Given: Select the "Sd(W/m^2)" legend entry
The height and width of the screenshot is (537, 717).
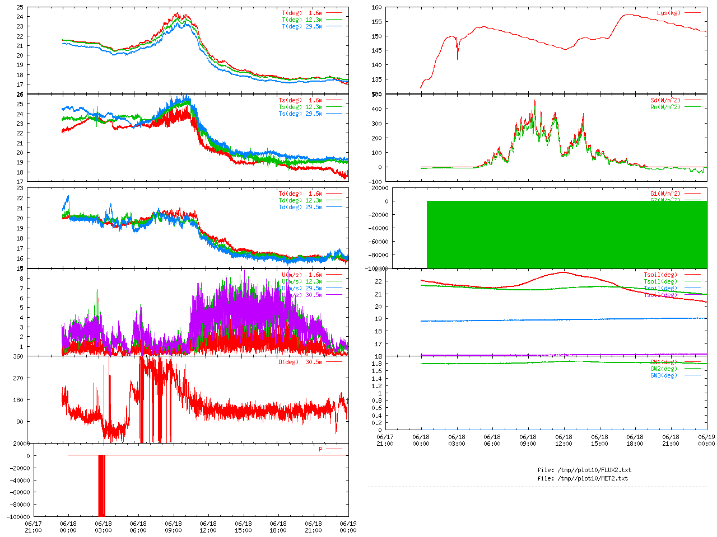Looking at the screenshot, I should click(x=665, y=100).
